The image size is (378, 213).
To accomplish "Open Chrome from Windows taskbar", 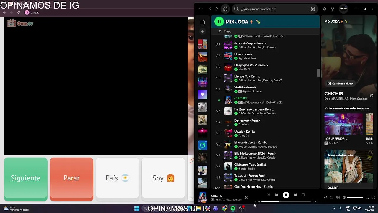I will [x=224, y=208].
